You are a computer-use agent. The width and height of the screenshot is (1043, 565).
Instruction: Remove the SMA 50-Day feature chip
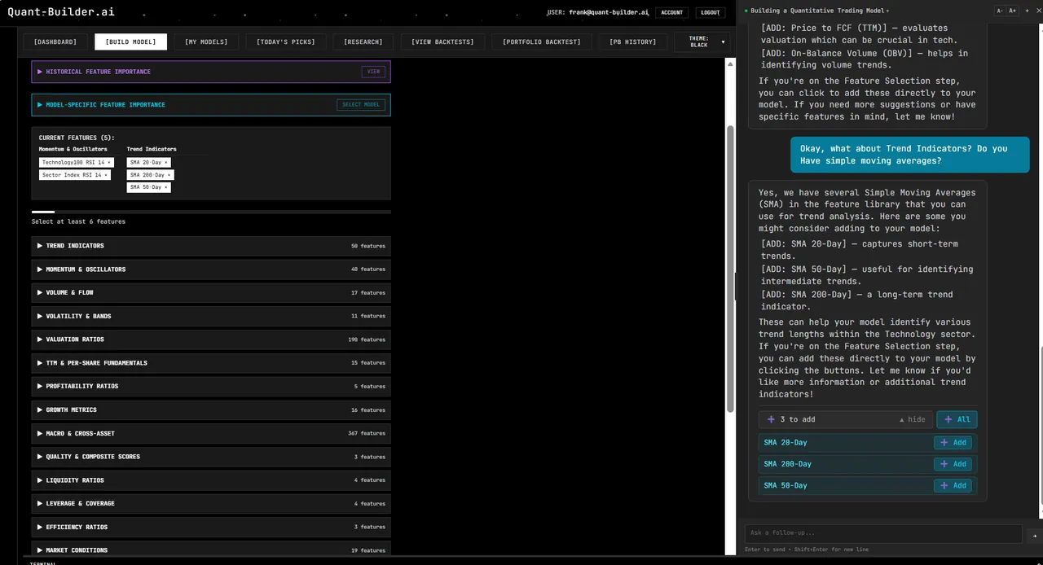tap(166, 187)
